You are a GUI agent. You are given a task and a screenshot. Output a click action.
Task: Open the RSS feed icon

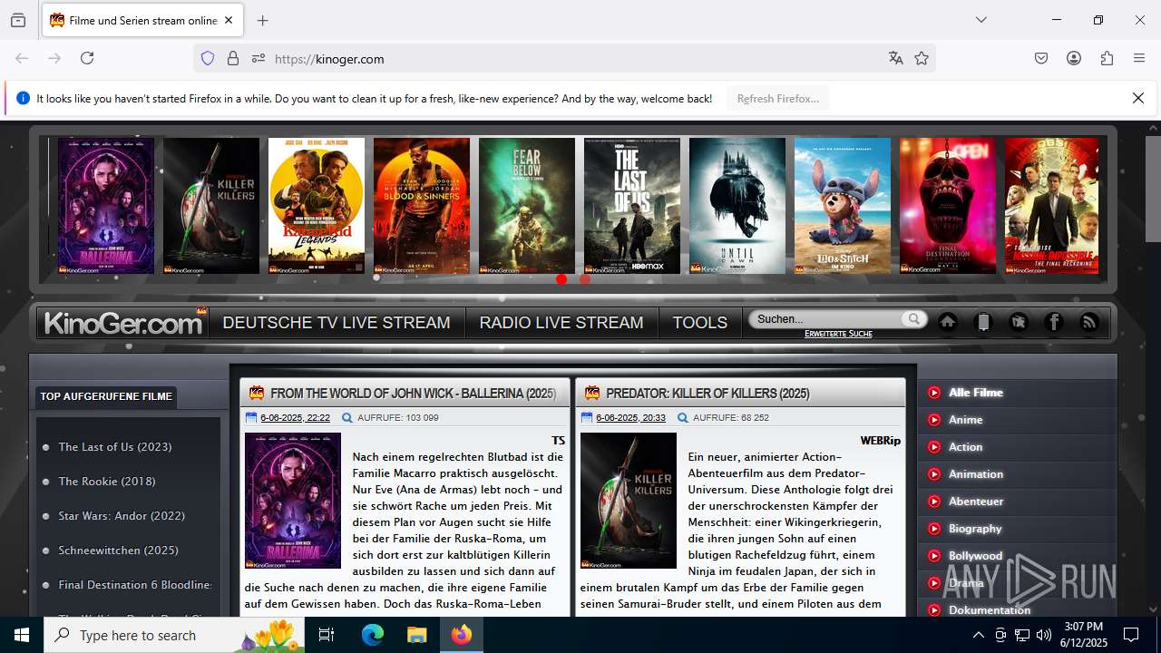(x=1089, y=322)
